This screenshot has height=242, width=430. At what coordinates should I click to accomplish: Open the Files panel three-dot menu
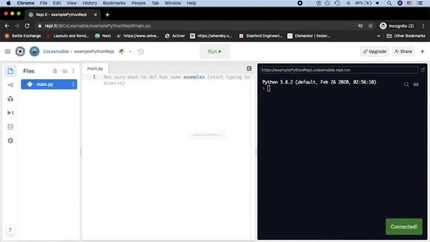point(73,71)
